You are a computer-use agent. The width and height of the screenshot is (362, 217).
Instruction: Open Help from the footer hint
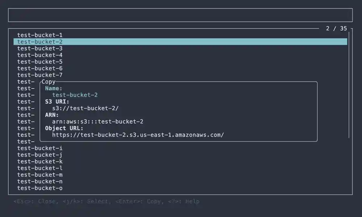[x=184, y=201]
